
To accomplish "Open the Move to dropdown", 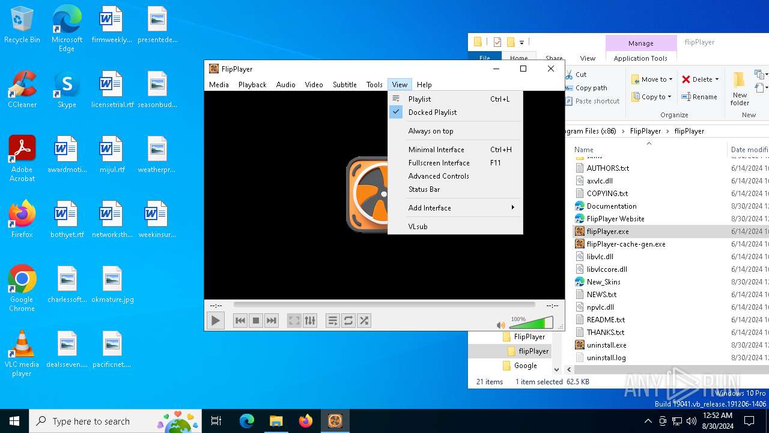I will 652,79.
